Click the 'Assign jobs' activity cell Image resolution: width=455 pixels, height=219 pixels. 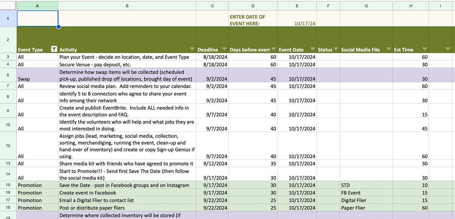127,146
